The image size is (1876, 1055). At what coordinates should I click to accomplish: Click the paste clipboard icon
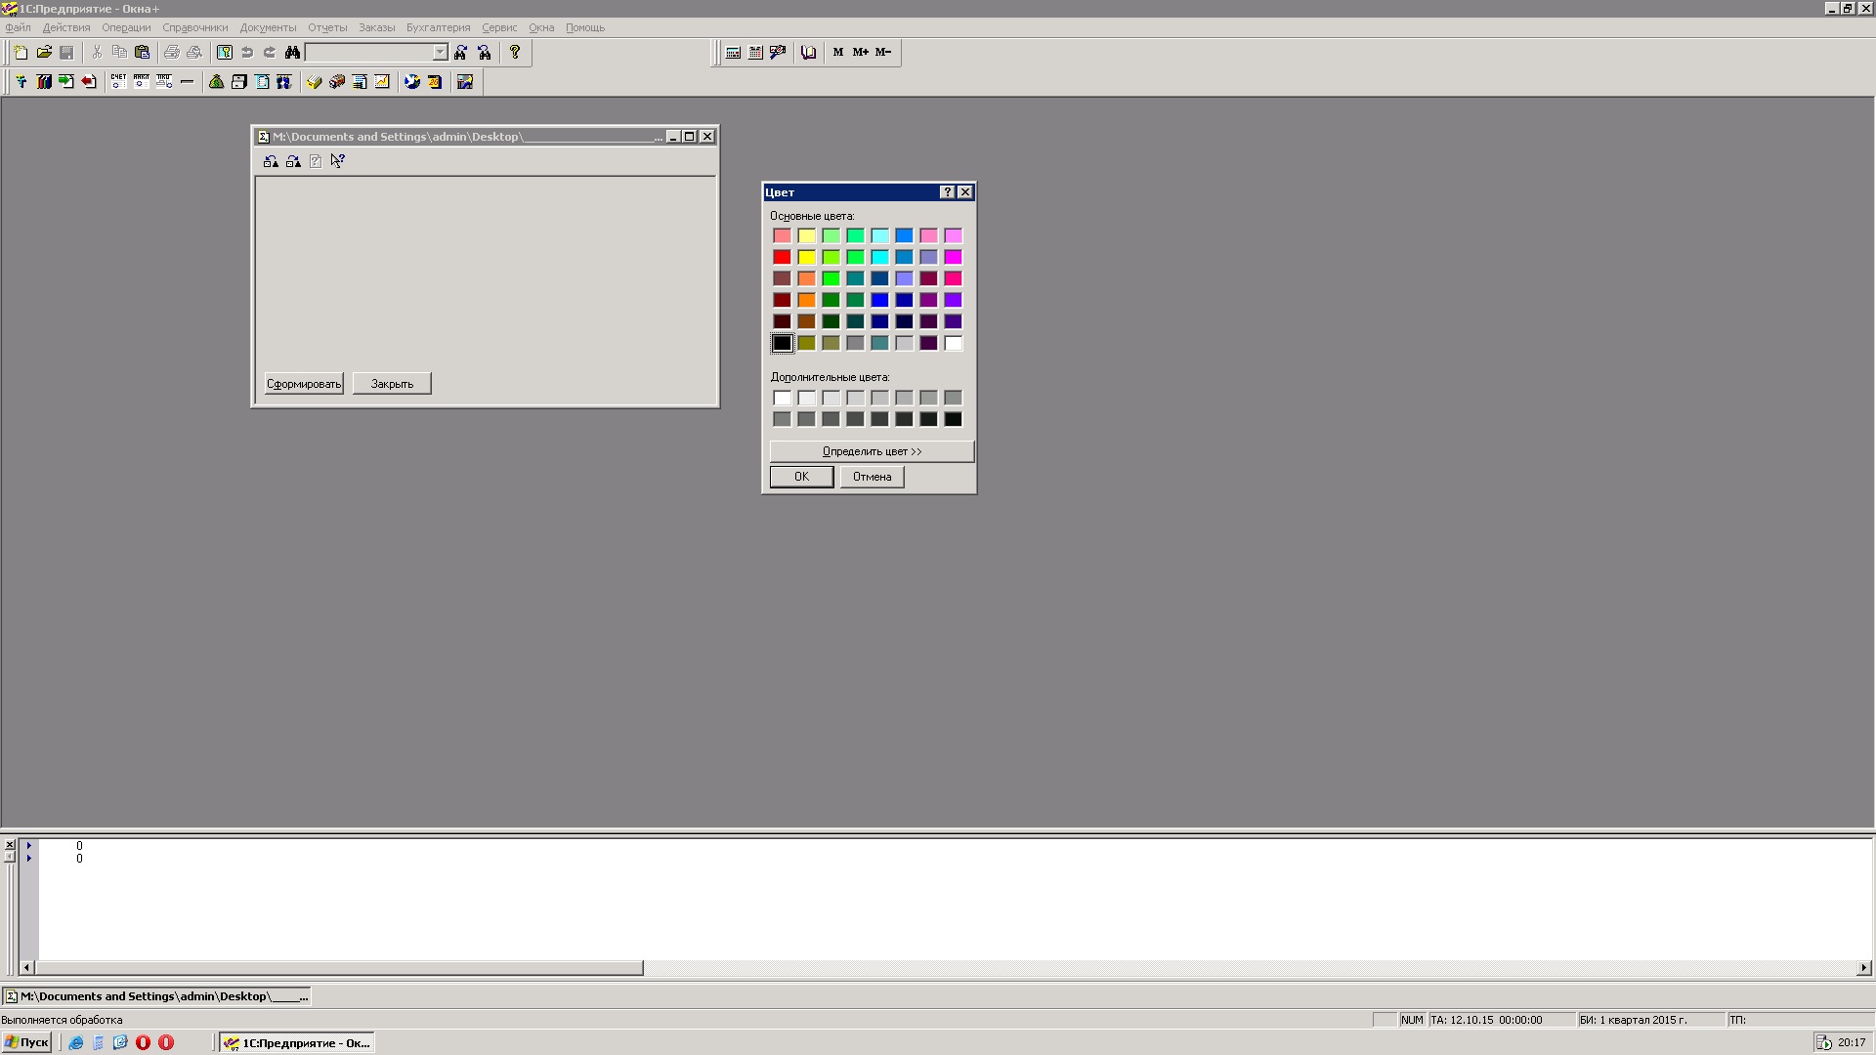[x=143, y=53]
